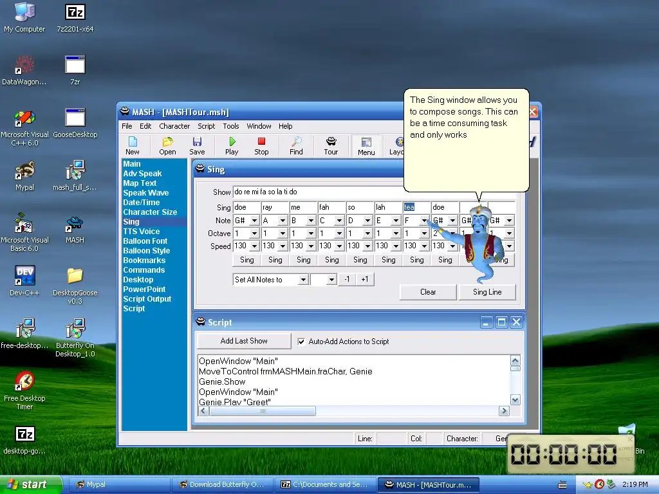Click the script horizontal scrollbar thumb
Screen dimensions: 659x494
(263, 411)
